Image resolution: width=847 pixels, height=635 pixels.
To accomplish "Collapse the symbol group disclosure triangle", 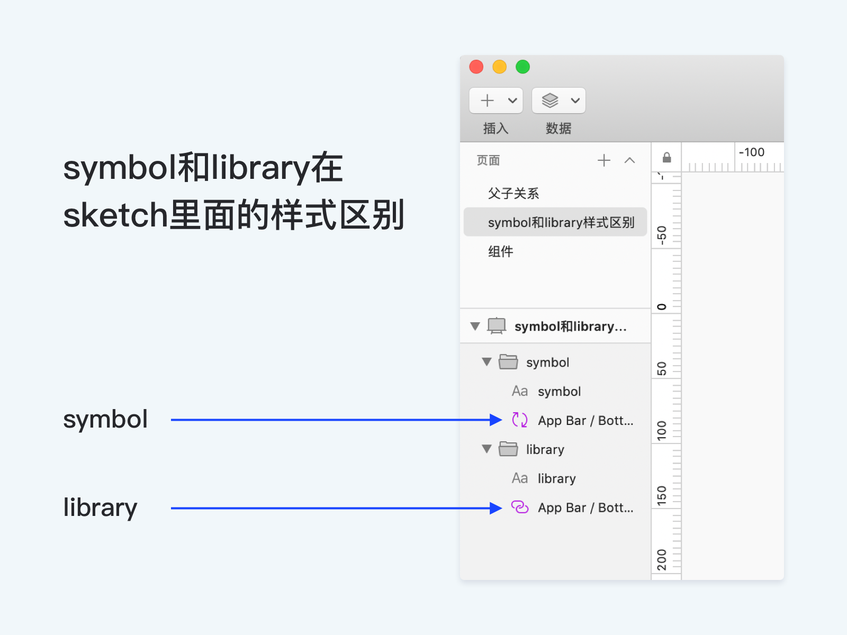I will 486,362.
